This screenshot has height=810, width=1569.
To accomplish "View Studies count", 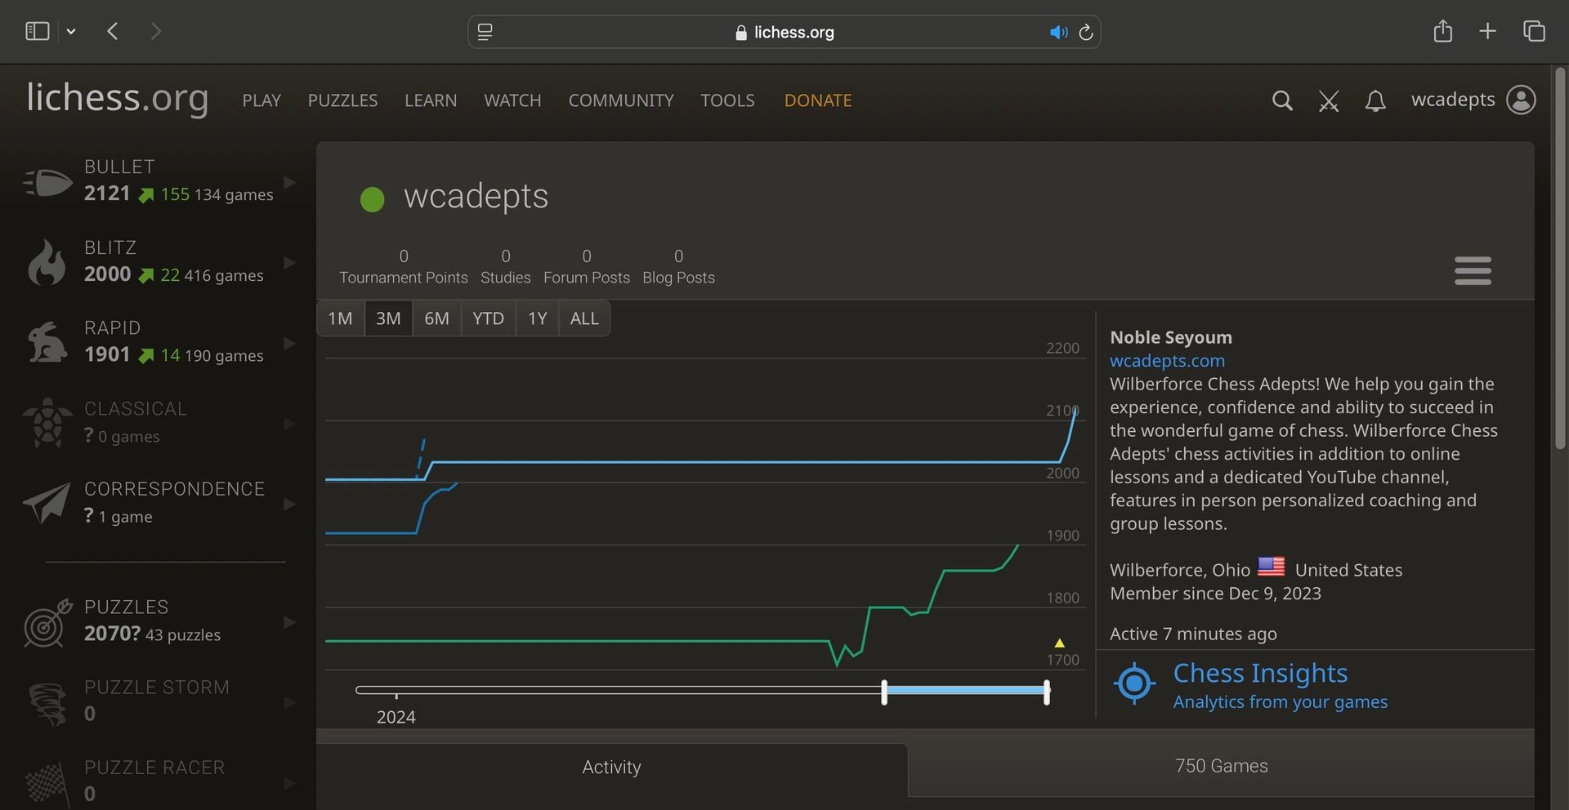I will (506, 267).
